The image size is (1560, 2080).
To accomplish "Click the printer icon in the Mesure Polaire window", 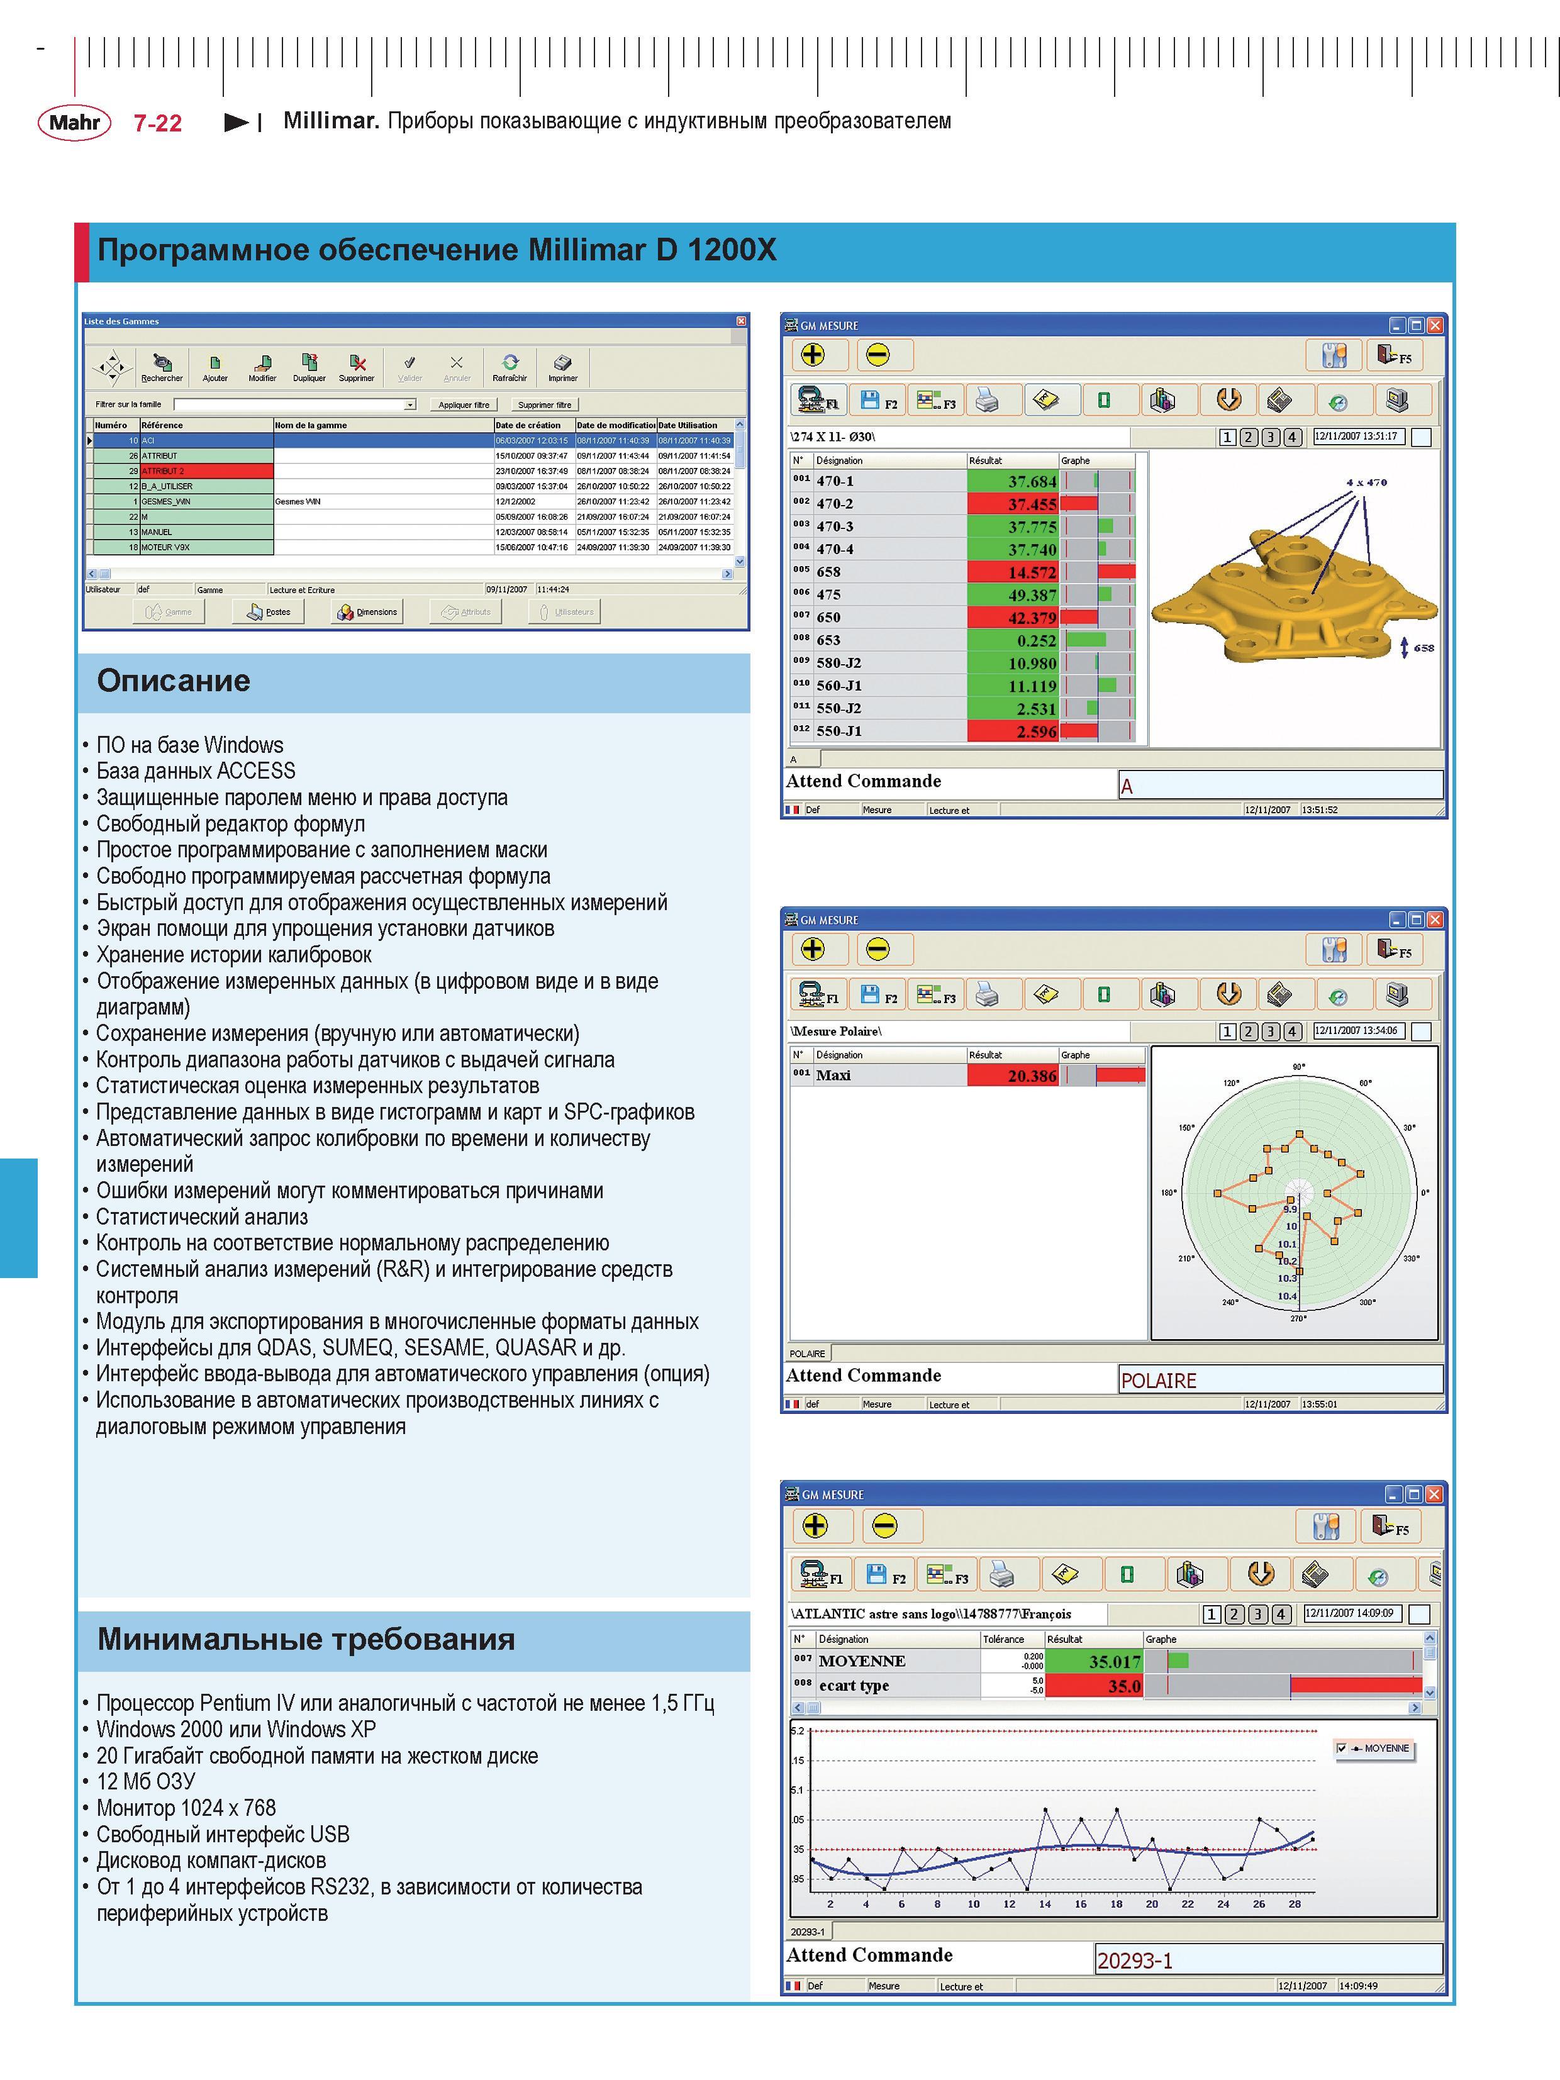I will (988, 995).
